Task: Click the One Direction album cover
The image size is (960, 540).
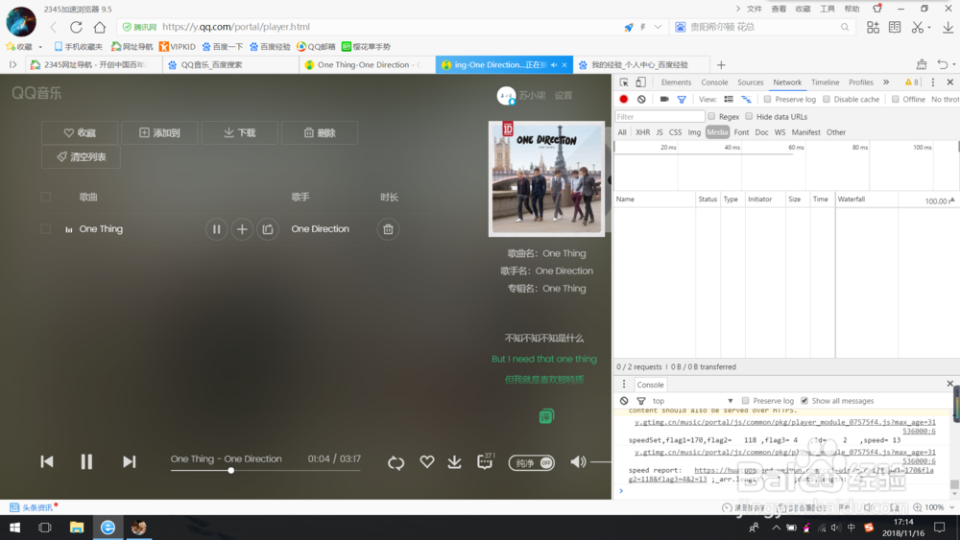Action: (x=547, y=178)
